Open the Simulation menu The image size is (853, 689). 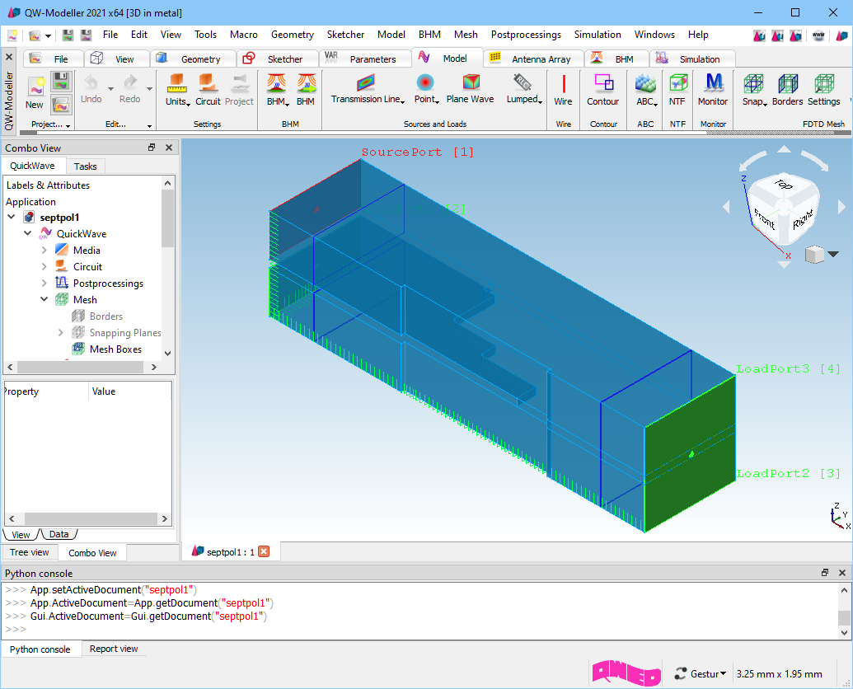(x=598, y=35)
